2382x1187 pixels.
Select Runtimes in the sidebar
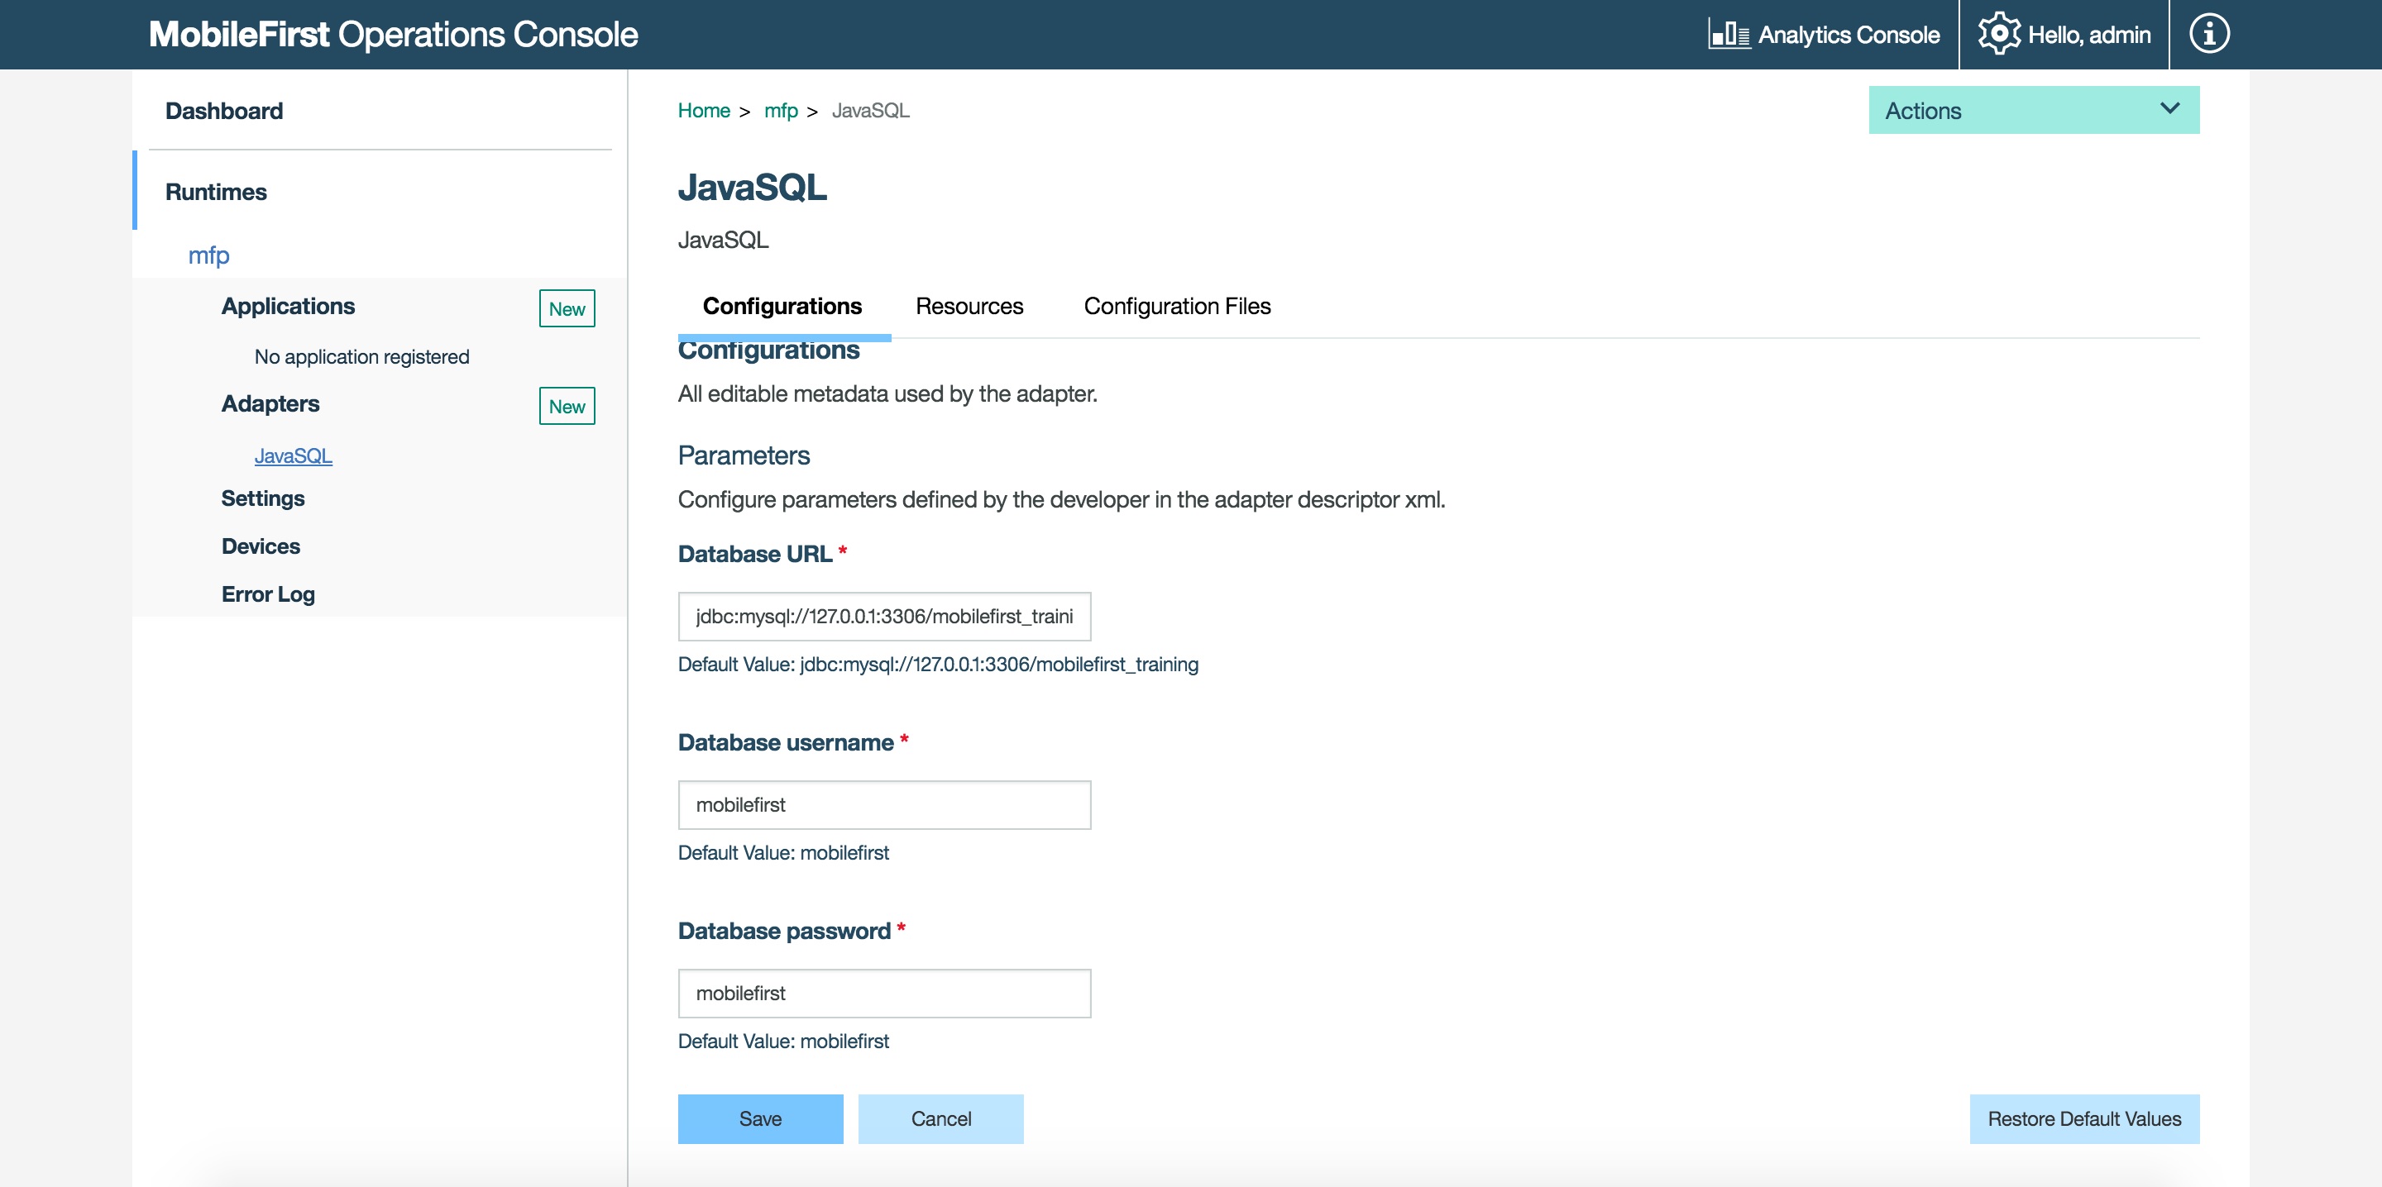[215, 192]
